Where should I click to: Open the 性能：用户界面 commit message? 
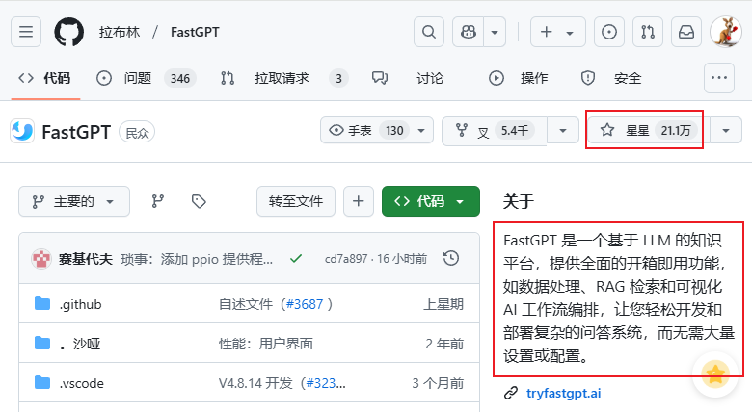266,344
